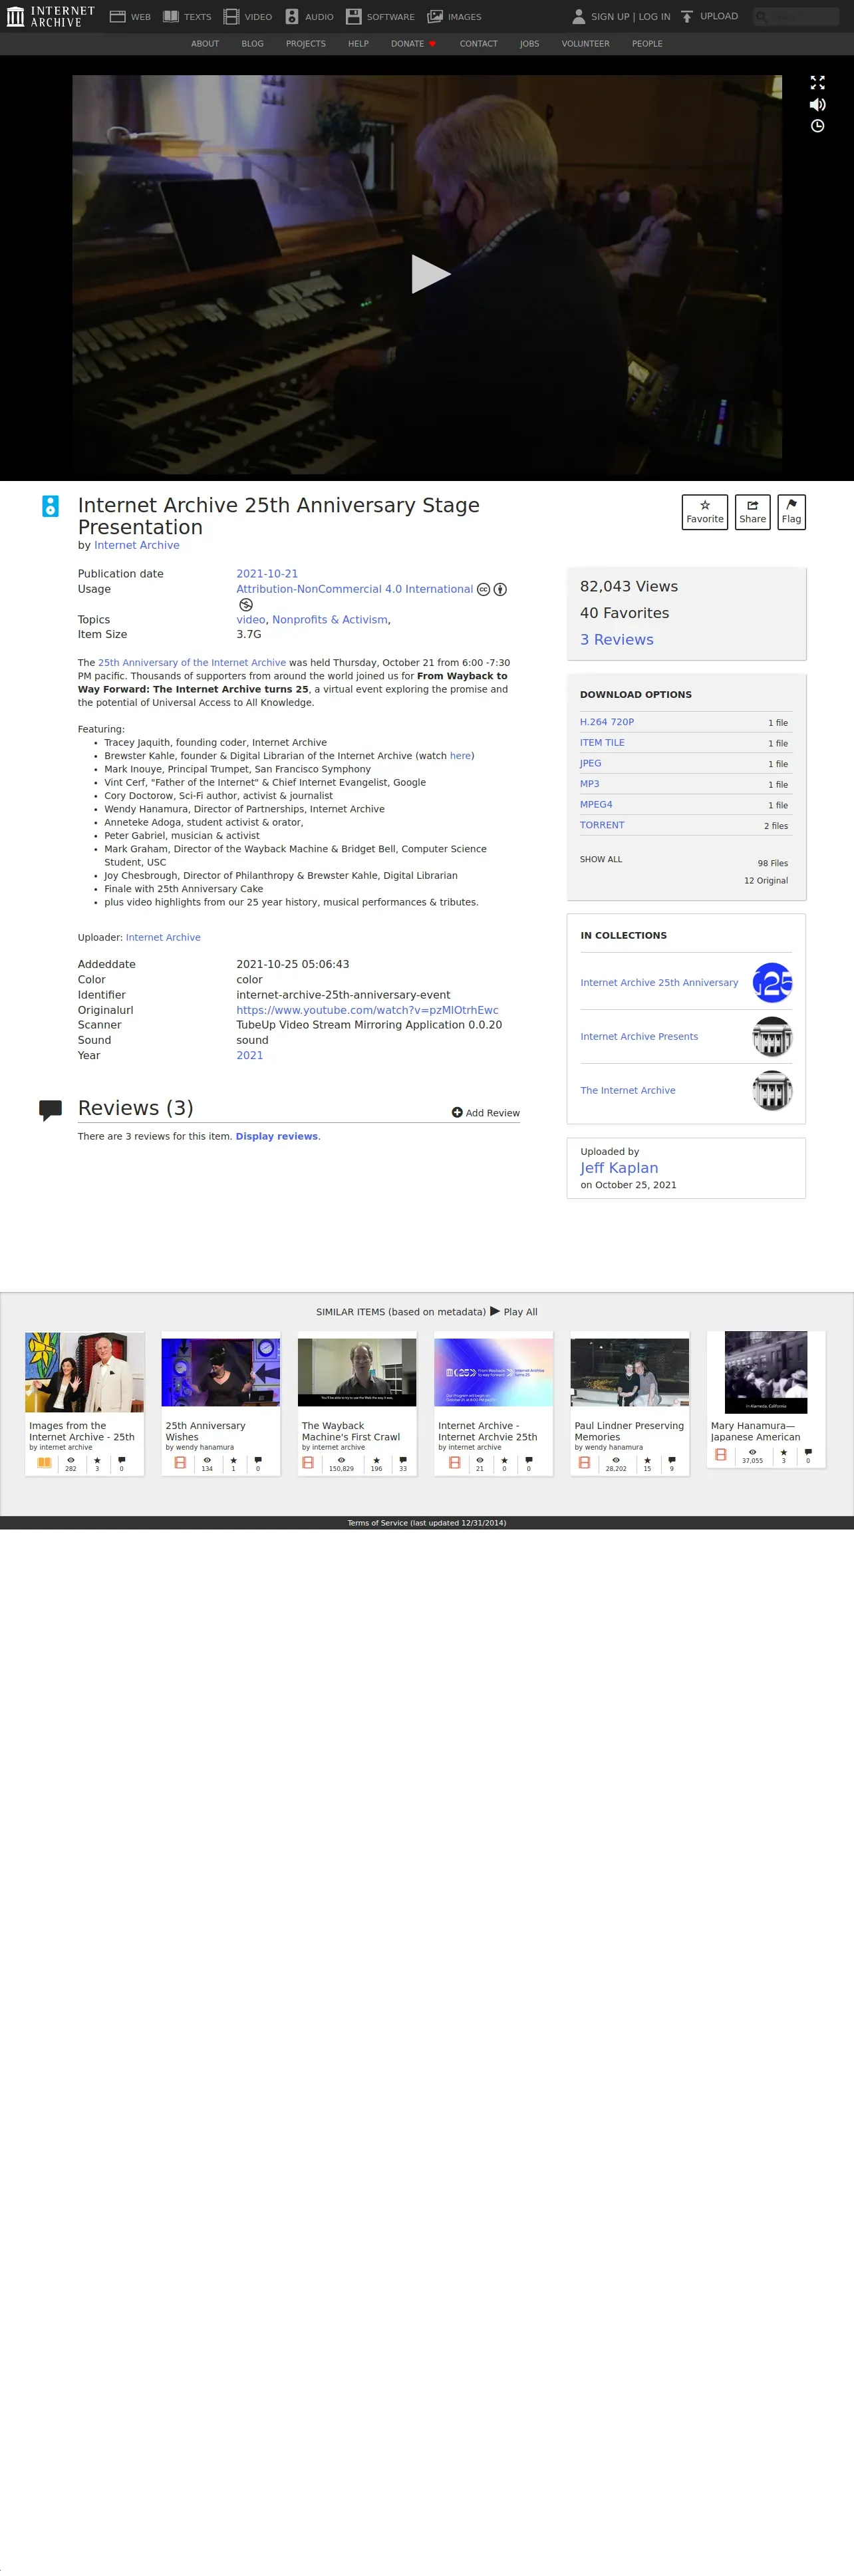Open Images from the Internet Archive thumbnail

(x=84, y=1371)
